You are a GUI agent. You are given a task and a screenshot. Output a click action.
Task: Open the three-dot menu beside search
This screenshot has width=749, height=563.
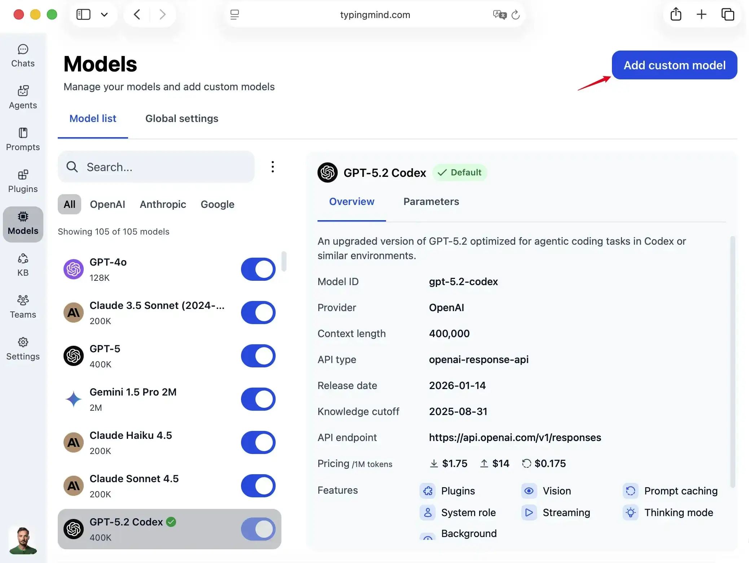[x=273, y=167]
